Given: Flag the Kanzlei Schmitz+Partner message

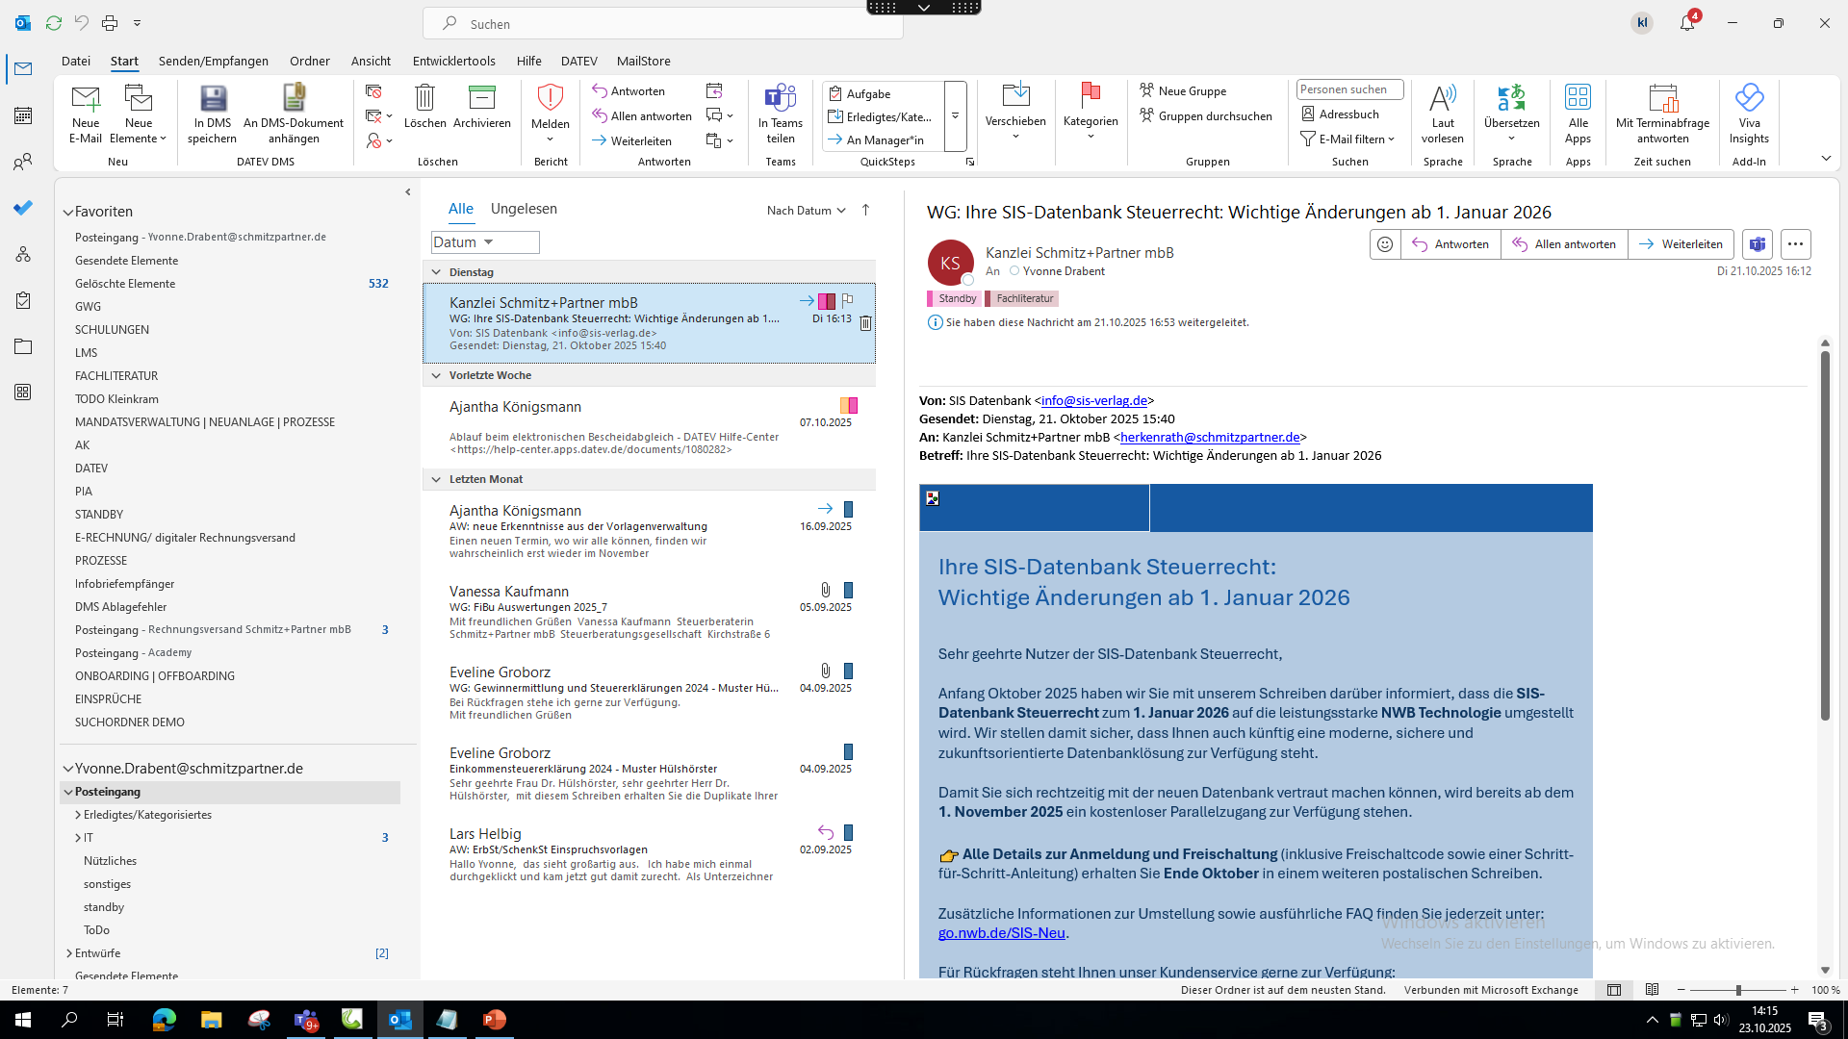Looking at the screenshot, I should pyautogui.click(x=847, y=301).
